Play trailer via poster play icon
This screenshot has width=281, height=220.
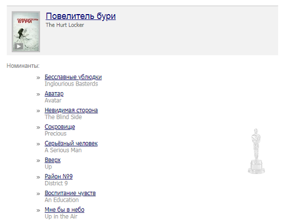[18, 47]
